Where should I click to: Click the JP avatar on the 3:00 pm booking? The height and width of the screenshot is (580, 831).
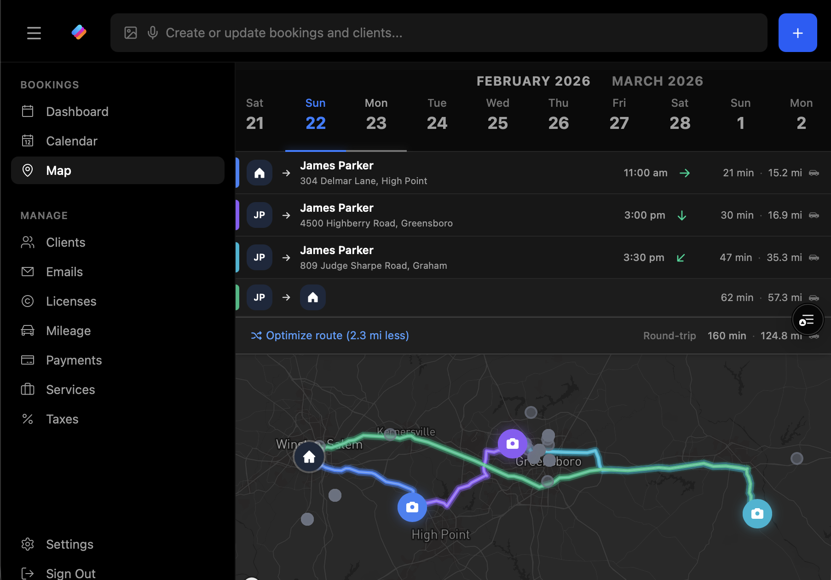click(x=259, y=215)
